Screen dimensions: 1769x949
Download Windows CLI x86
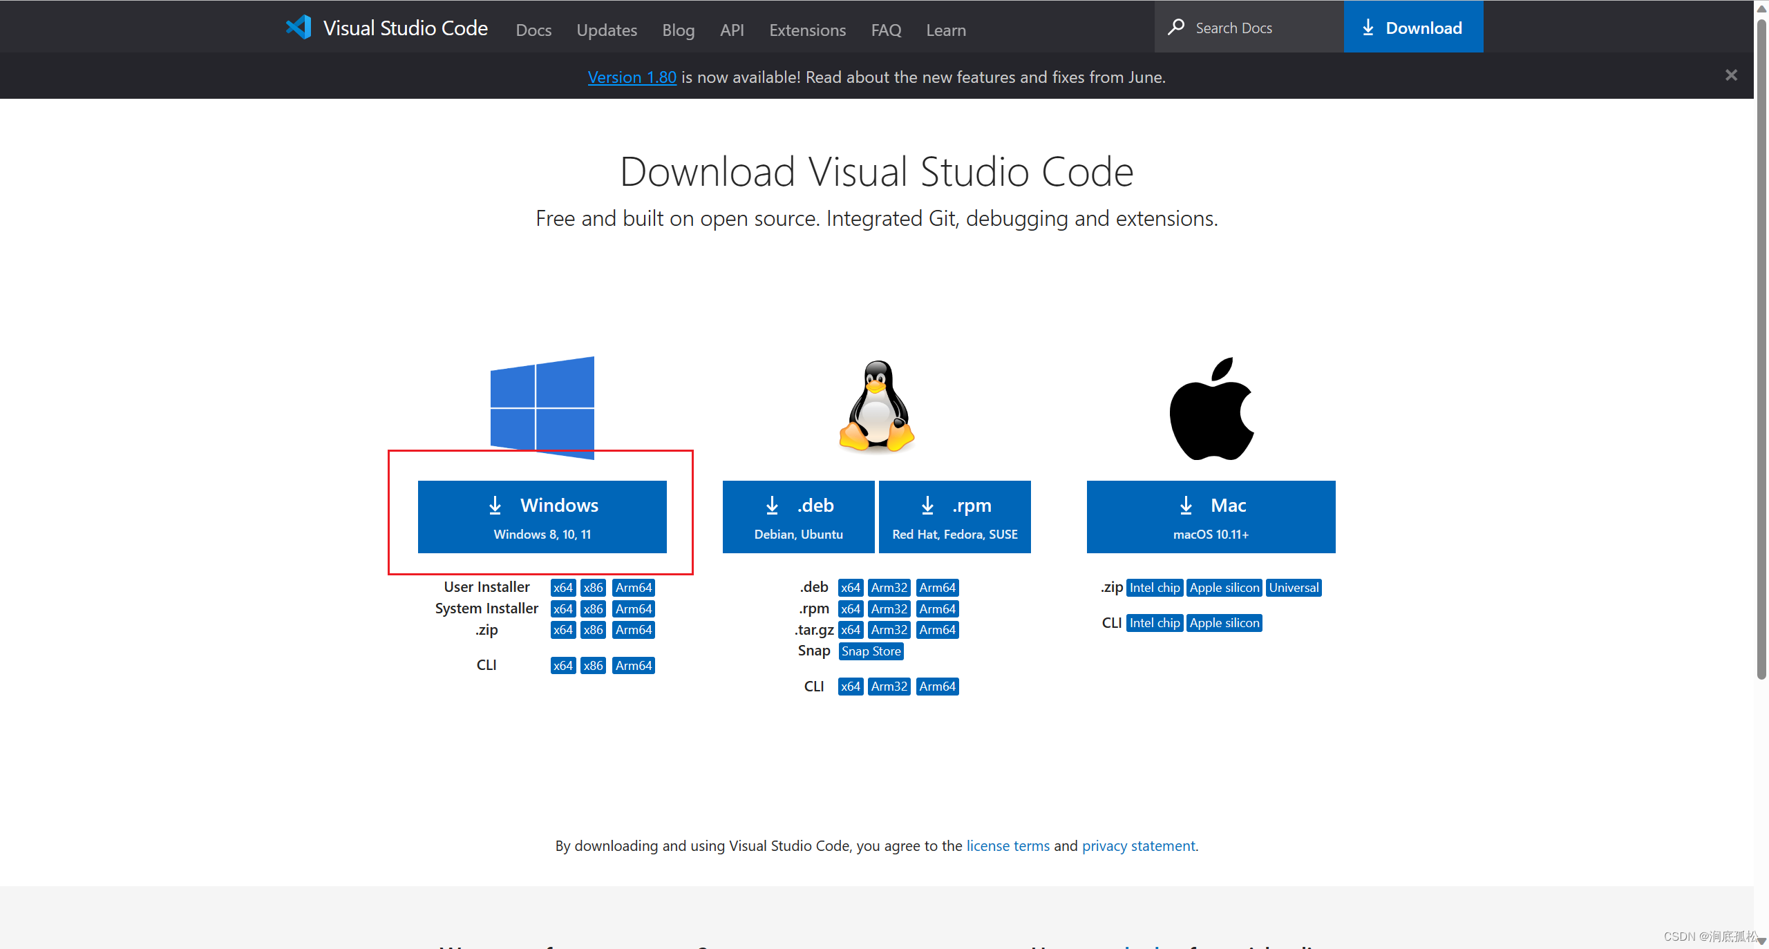click(593, 665)
